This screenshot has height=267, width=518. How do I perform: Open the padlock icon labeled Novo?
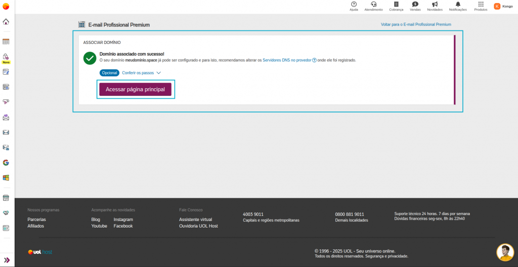coord(6,57)
